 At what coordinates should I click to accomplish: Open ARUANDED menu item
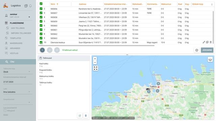point(15,48)
